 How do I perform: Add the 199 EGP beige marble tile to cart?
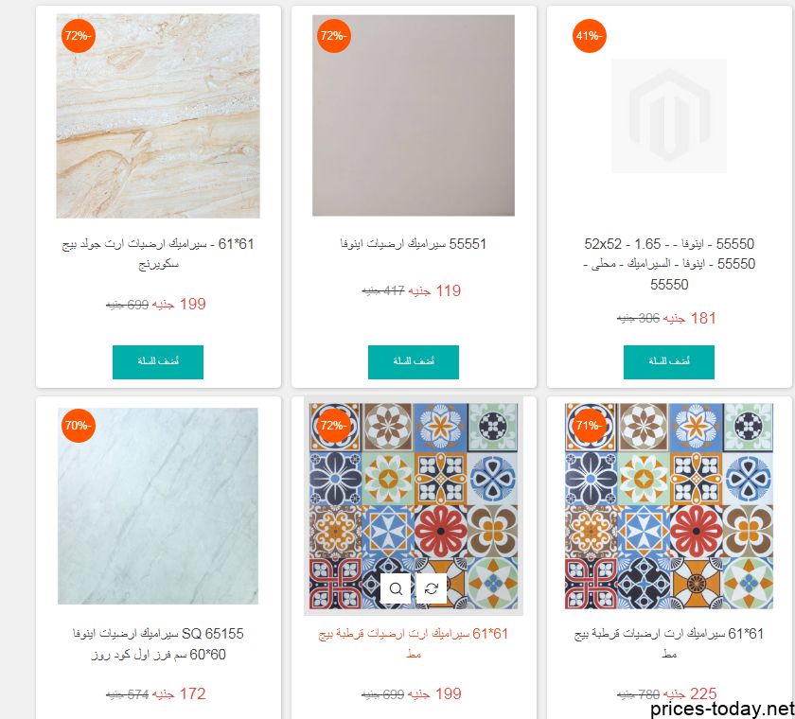(158, 361)
